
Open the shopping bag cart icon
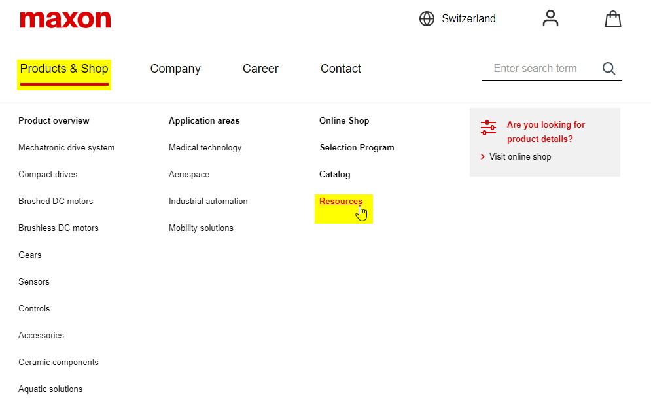click(x=613, y=19)
